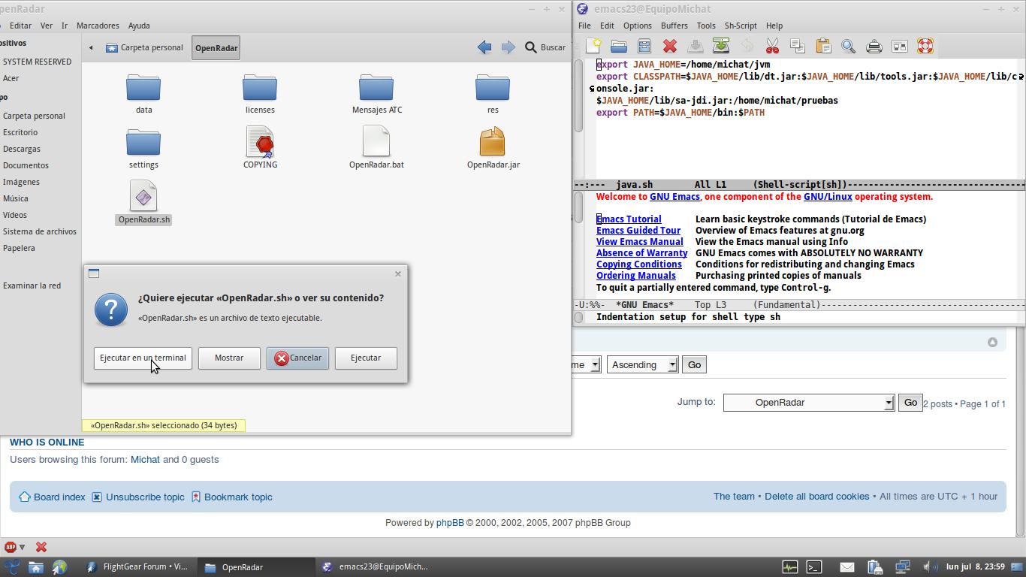Click the new file icon in Emacs toolbar
This screenshot has height=577, width=1026.
[x=593, y=47]
